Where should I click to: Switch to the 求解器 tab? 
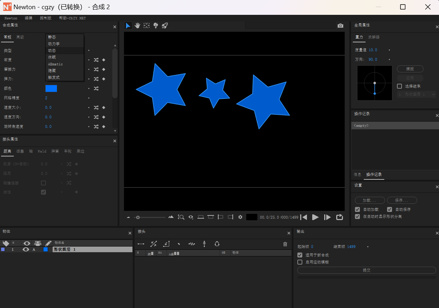tap(374, 37)
